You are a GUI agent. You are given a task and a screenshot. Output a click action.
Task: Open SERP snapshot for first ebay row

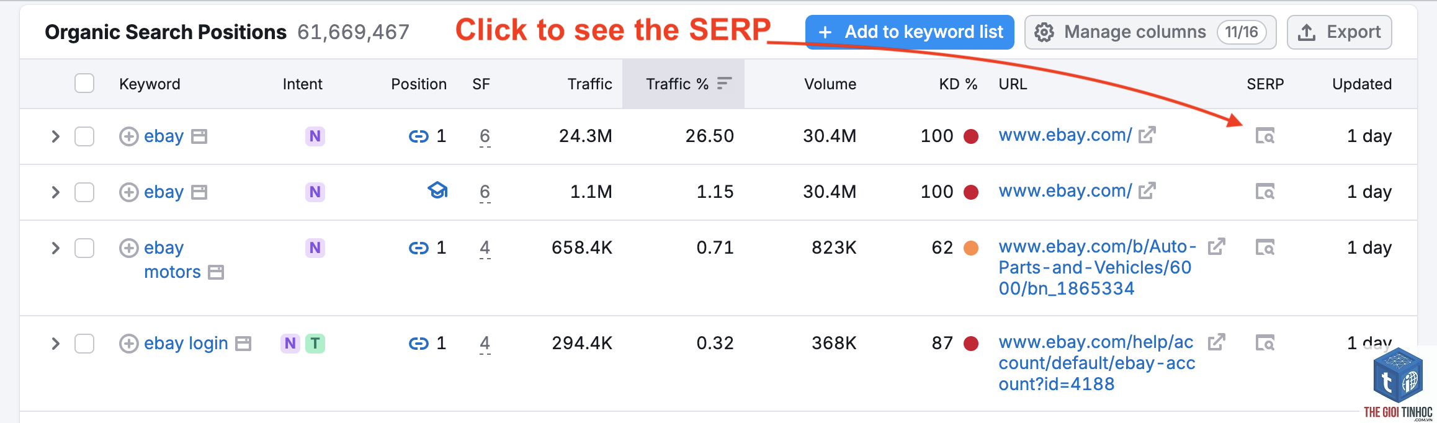tap(1265, 136)
